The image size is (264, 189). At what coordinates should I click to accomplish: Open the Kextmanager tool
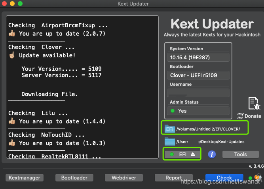click(x=25, y=178)
